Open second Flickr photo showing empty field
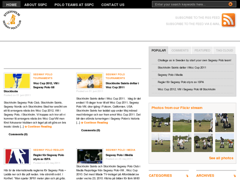This screenshot has width=240, height=180. (182, 123)
